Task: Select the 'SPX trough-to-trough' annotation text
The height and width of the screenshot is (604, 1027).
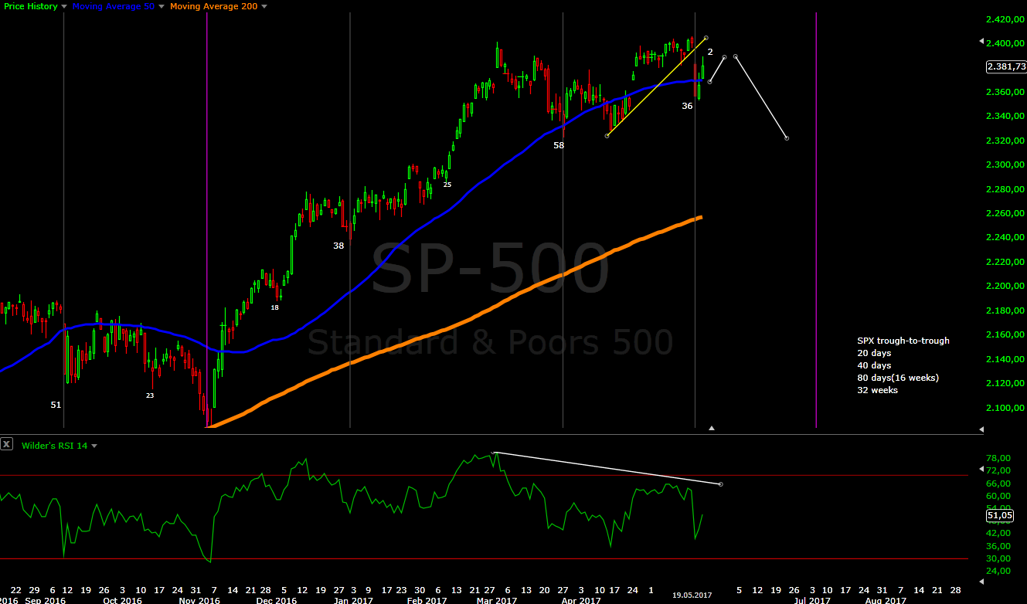Action: pyautogui.click(x=903, y=341)
